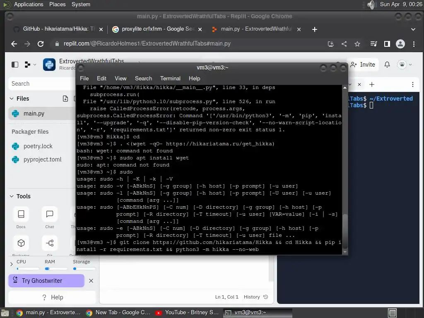Viewport: 424px width, 318px height.
Task: Toggle Chrome side panel icon
Action: point(387,44)
